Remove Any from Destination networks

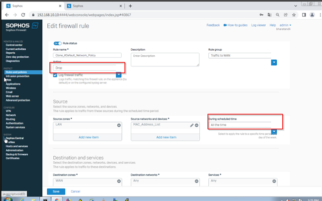pos(197,181)
